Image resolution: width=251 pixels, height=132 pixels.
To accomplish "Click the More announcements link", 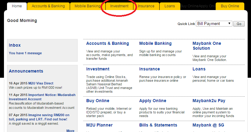I will point(70,130).
